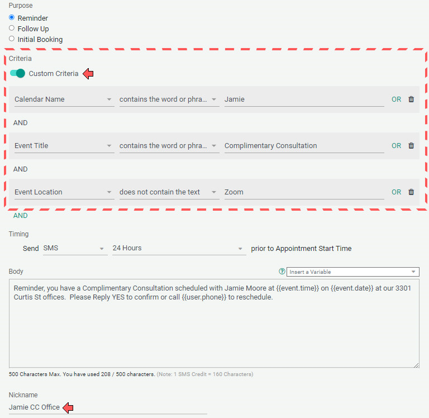Delete the Event Title criteria row
The height and width of the screenshot is (418, 429).
[411, 146]
